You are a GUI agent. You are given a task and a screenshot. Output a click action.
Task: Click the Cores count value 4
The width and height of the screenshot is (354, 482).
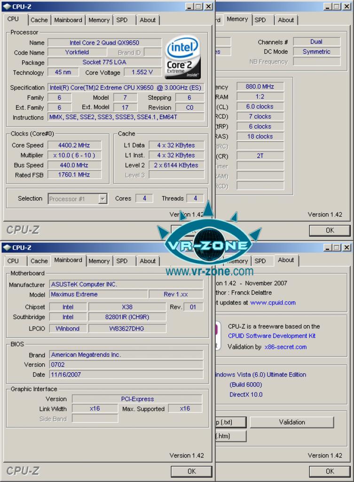(x=144, y=198)
